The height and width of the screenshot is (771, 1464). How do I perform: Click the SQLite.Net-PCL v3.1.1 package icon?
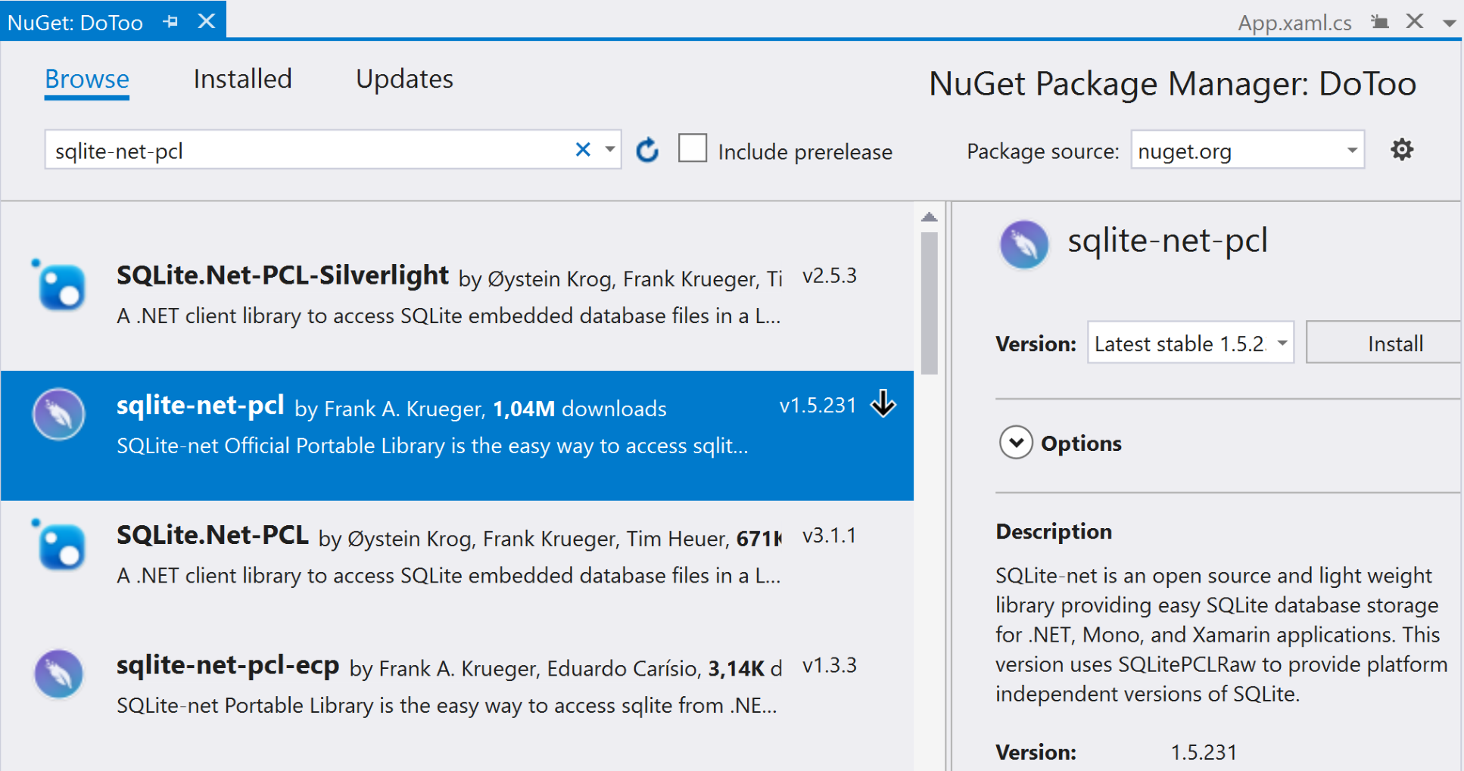60,545
